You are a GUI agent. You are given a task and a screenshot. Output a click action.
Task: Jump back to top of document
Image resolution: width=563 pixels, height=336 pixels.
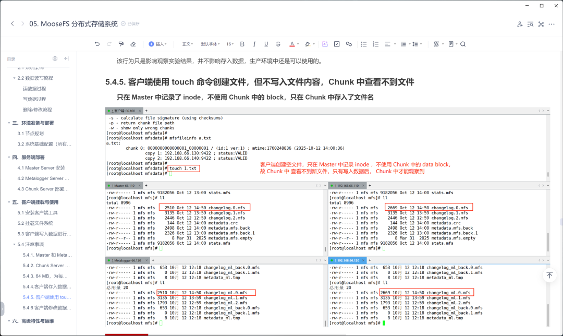[549, 275]
